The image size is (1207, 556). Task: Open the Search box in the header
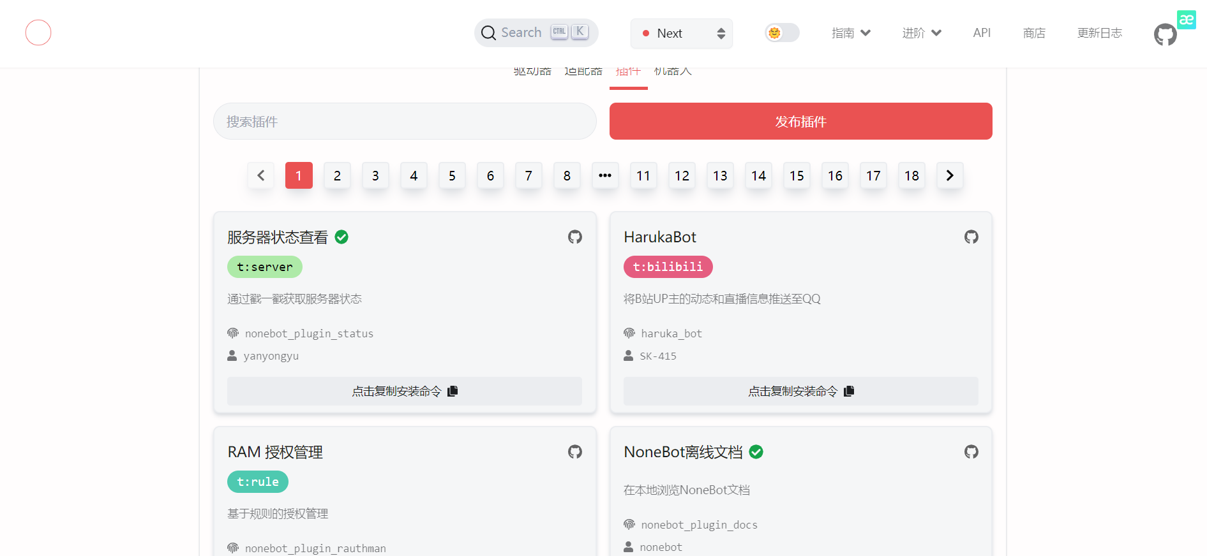tap(536, 33)
